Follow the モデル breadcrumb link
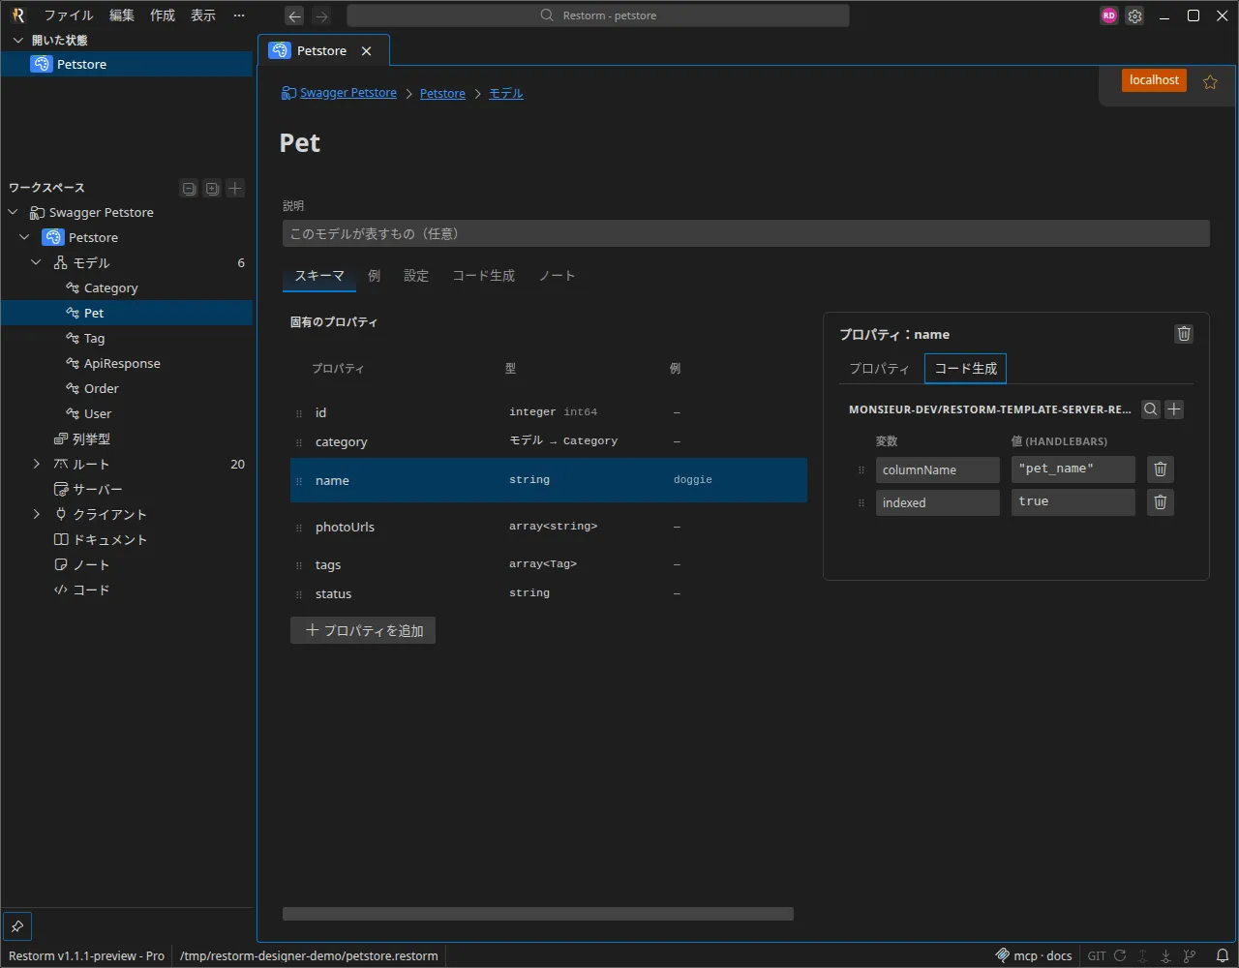1239x968 pixels. point(506,94)
